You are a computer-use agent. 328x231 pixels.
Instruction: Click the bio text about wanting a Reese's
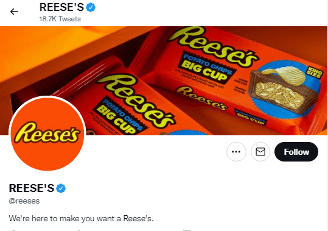81,218
